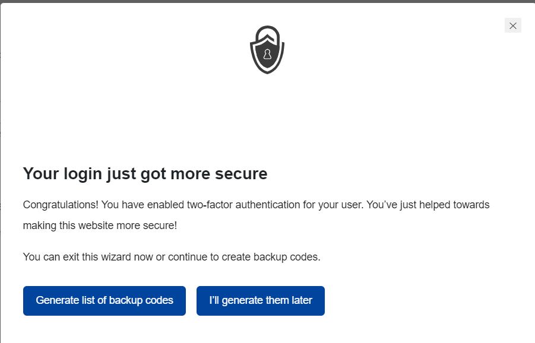
Task: Click the word Congratulations! in the message
Action: click(61, 205)
